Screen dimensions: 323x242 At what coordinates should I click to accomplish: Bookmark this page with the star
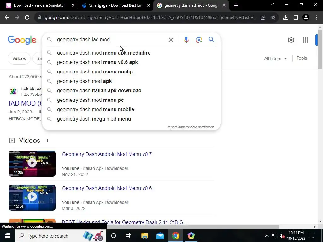(273, 18)
